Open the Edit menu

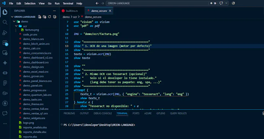19,3
